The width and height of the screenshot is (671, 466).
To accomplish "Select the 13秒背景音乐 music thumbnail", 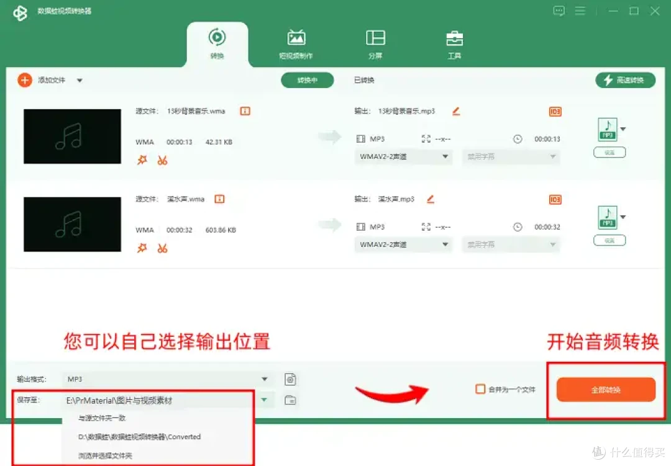I will point(72,136).
